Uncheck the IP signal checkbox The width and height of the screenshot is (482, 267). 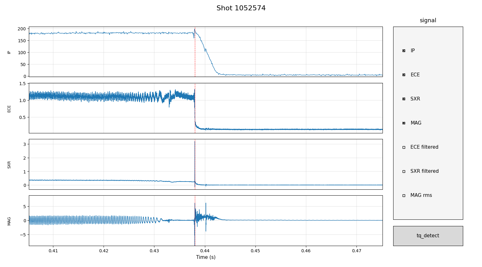[404, 51]
